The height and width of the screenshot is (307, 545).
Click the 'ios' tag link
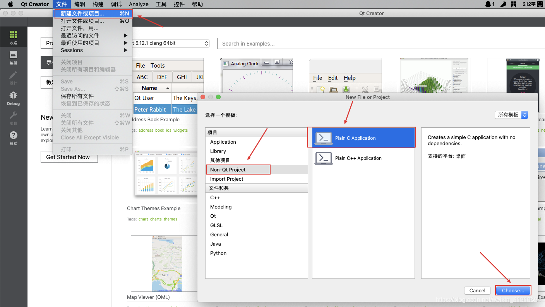tap(169, 130)
